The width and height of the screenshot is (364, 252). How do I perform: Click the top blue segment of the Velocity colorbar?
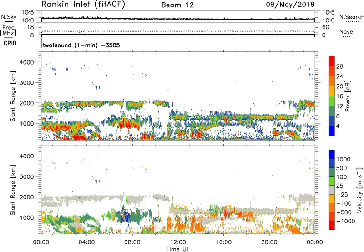[332, 155]
